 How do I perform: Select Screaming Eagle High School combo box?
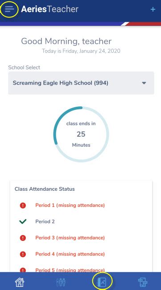tap(81, 83)
